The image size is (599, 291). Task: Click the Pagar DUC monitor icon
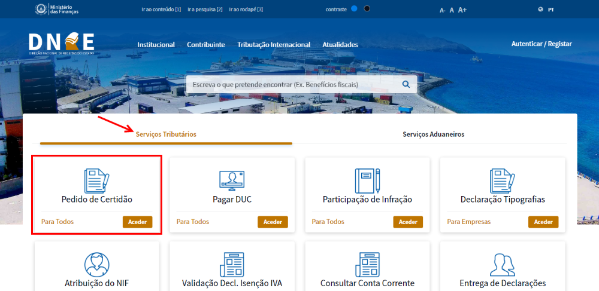232,180
